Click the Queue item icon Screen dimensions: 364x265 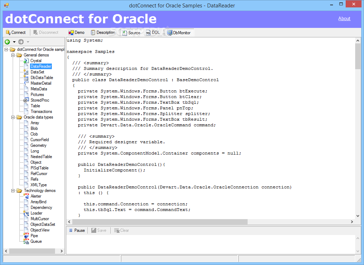(x=26, y=241)
